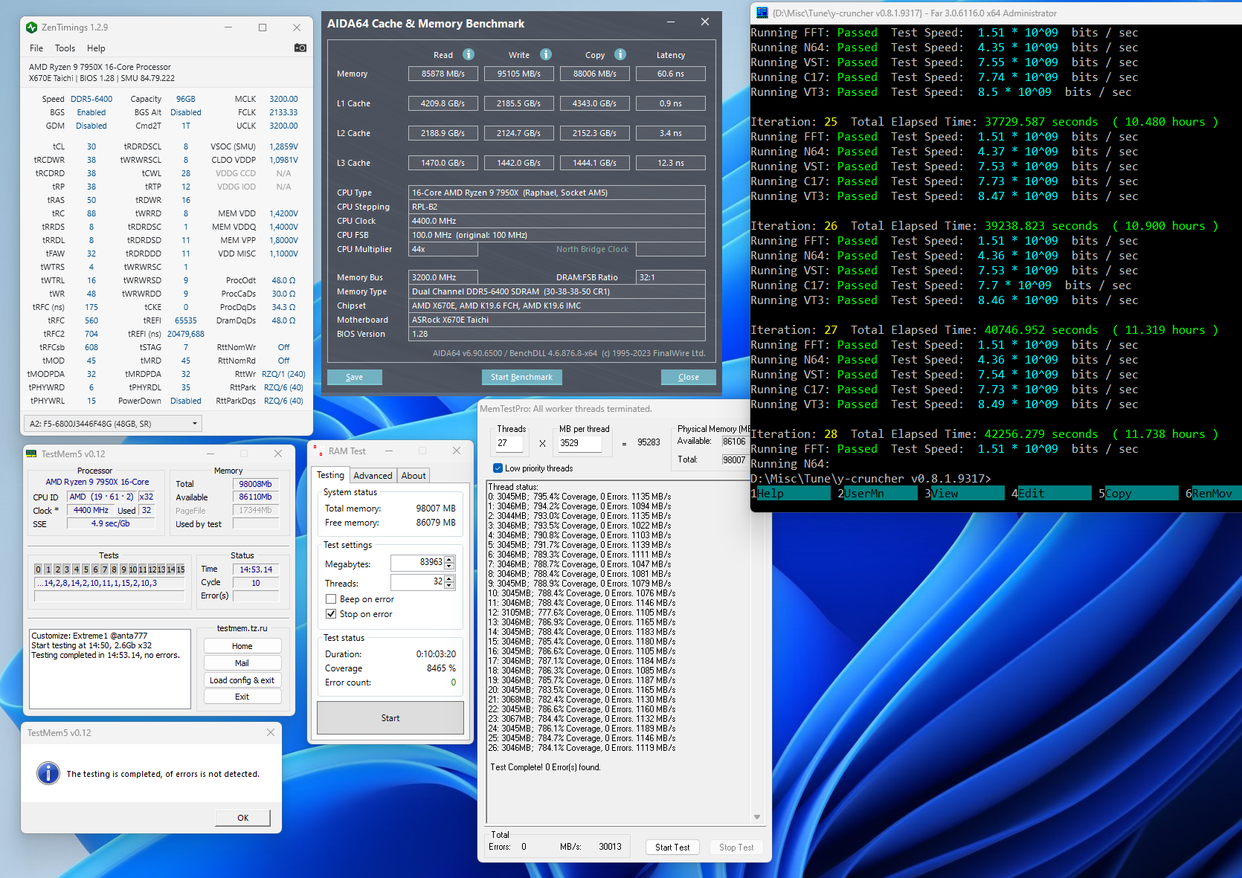
Task: Enable the Beep on error checkbox
Action: [331, 599]
